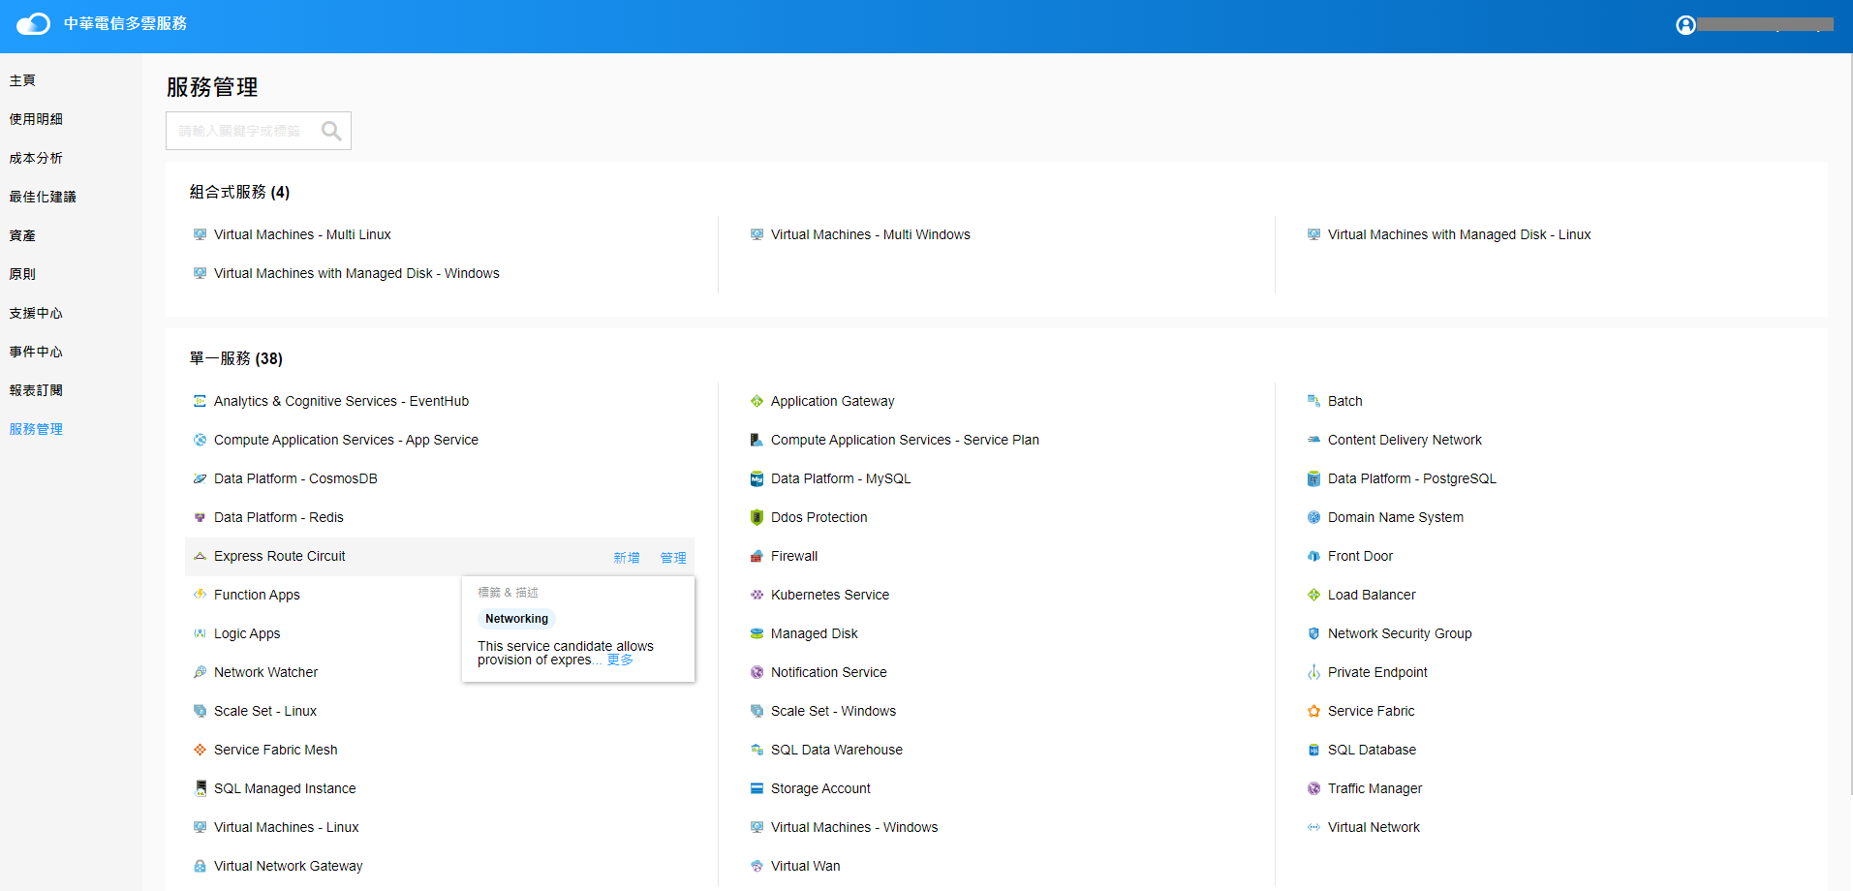
Task: Open Virtual Network Gateway service
Action: tap(289, 866)
